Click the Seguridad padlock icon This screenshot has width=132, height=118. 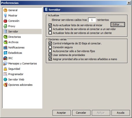(x=5, y=69)
